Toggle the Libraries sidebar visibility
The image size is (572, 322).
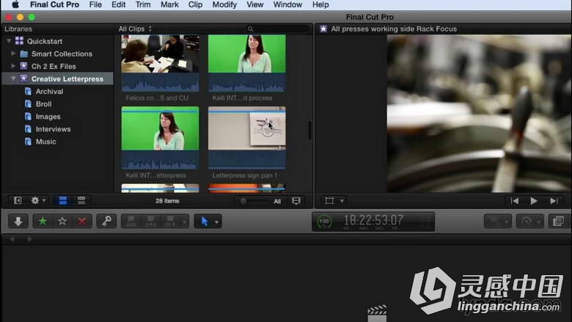pyautogui.click(x=18, y=200)
